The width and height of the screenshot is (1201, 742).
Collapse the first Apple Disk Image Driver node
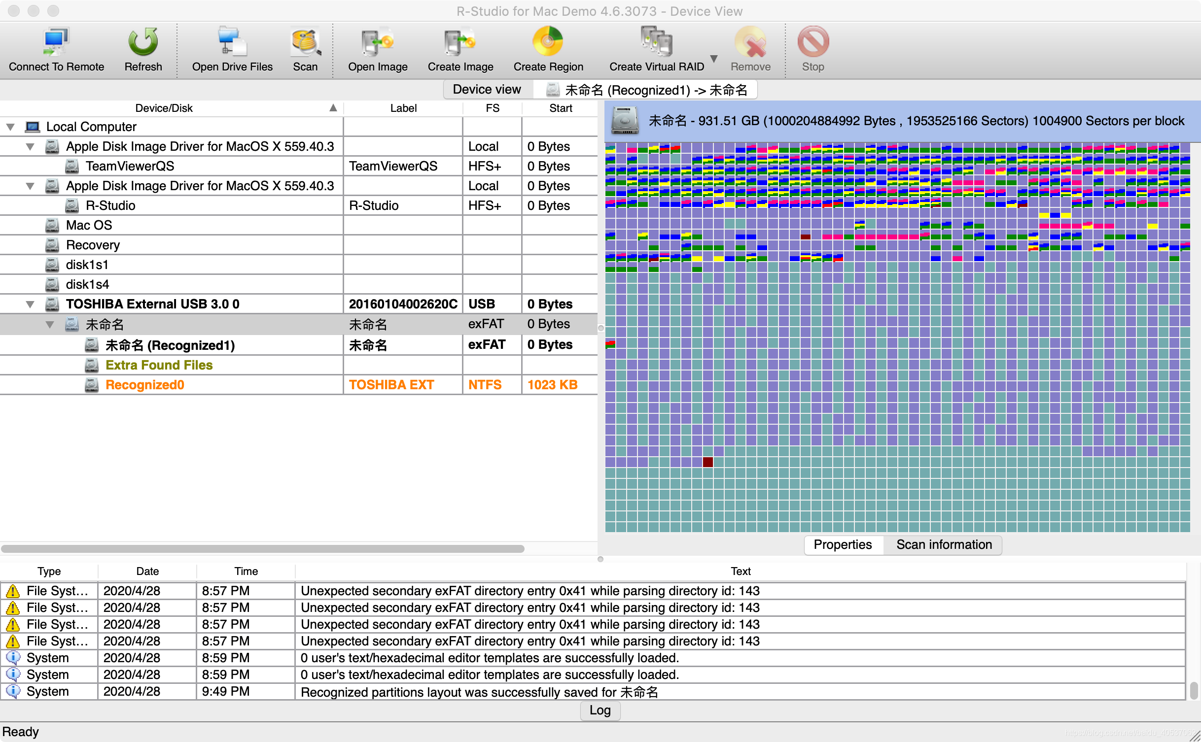pos(30,147)
